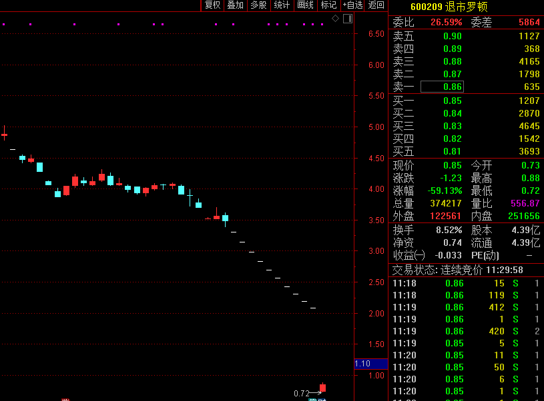Click the 涨幅 value -59.13%
The image size is (544, 401).
point(445,191)
